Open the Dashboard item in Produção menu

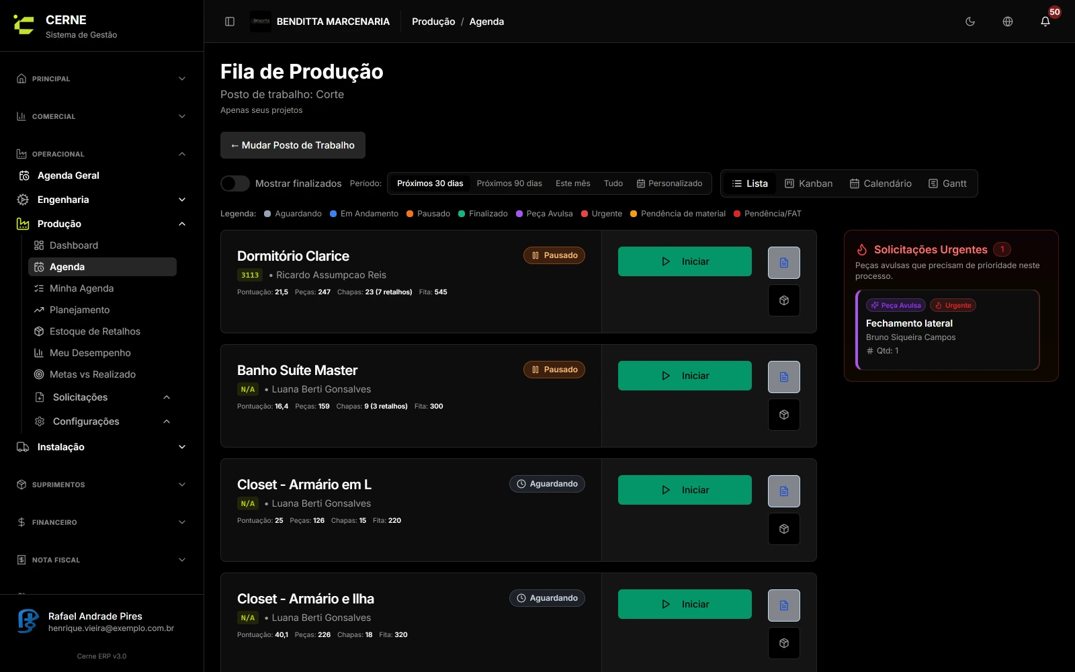coord(102,245)
